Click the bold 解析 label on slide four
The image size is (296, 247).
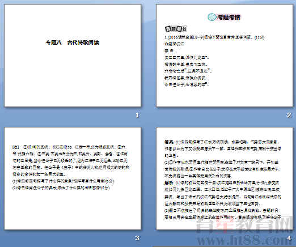[169, 182]
